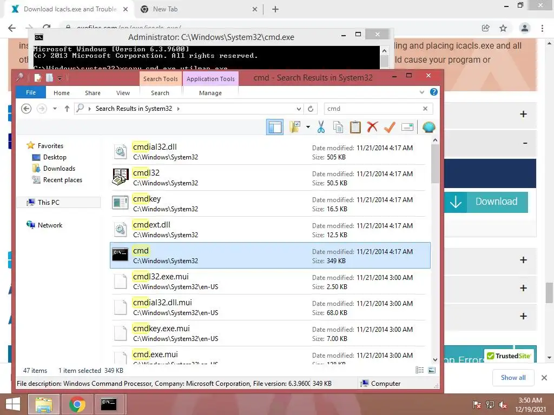Open the Manage ribbon tab
The image size is (554, 415).
coord(210,93)
